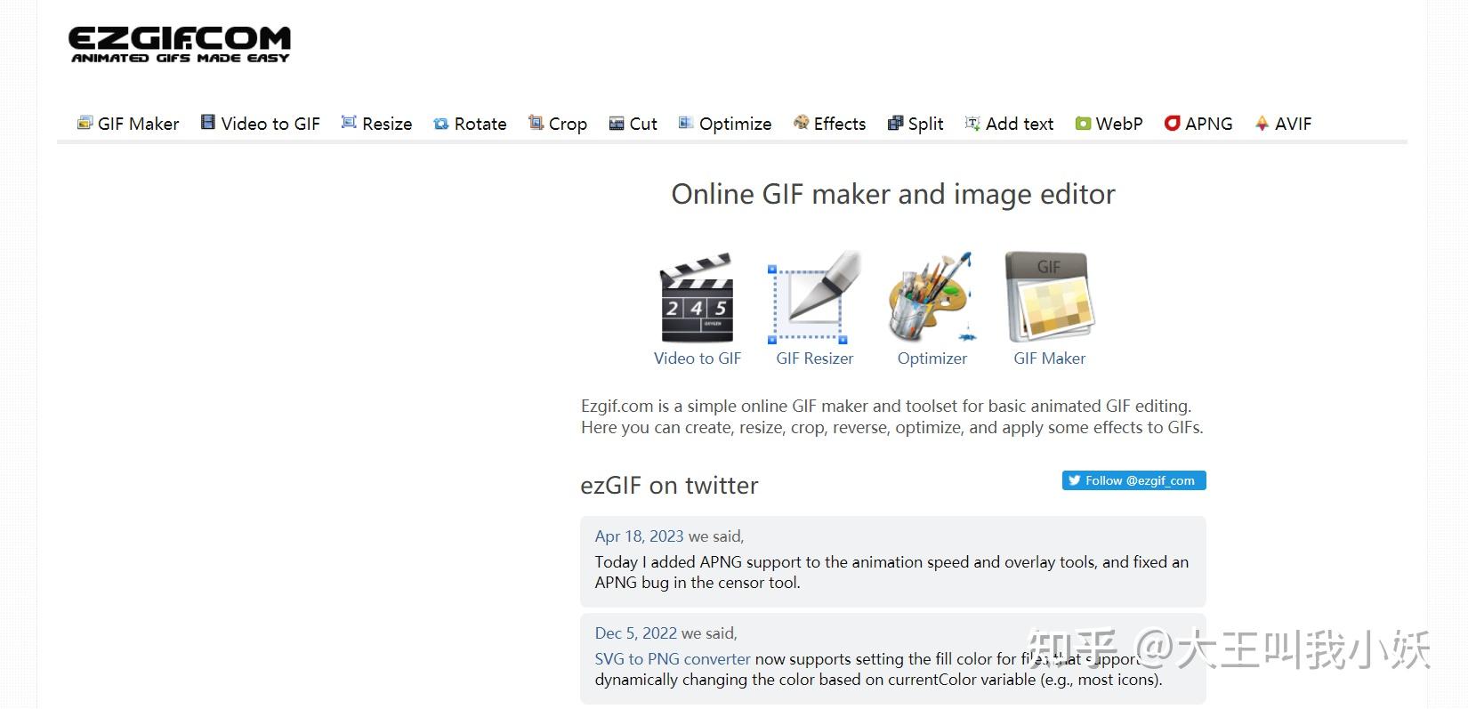Open the SVG to PNG converter link
The width and height of the screenshot is (1468, 709).
click(x=673, y=659)
